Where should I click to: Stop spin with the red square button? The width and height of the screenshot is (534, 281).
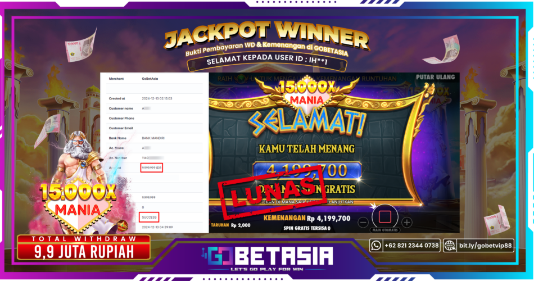coord(385,216)
